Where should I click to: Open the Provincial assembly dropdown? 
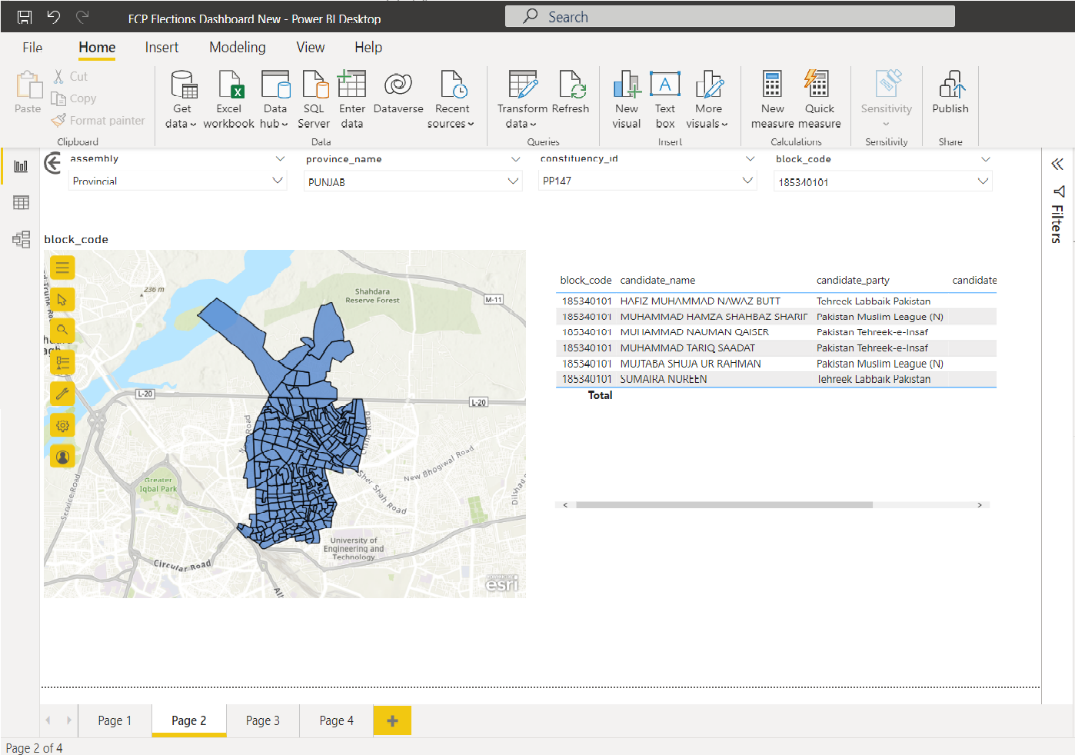pos(177,181)
